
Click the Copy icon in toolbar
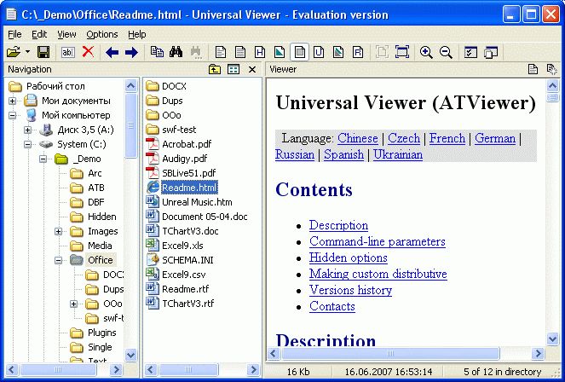[x=157, y=53]
